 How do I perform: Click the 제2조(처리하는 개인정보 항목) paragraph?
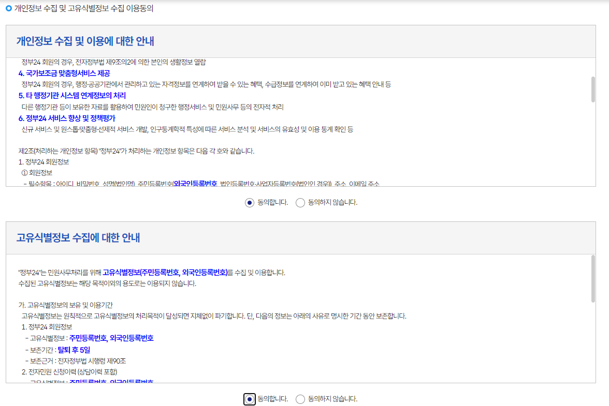coord(136,151)
